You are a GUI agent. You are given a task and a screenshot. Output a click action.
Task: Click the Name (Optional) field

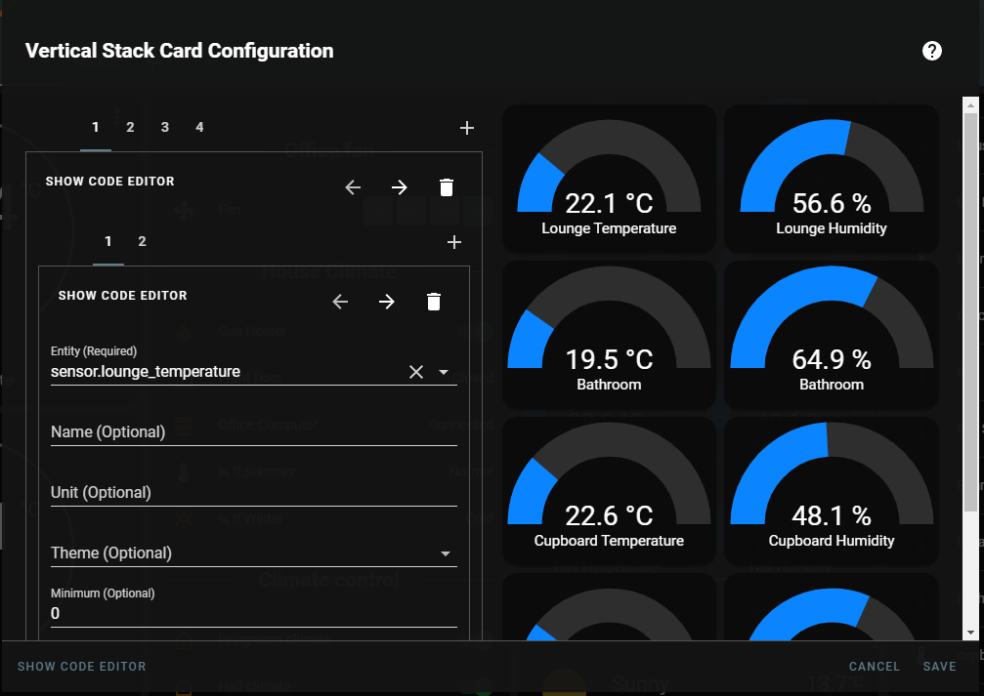253,432
